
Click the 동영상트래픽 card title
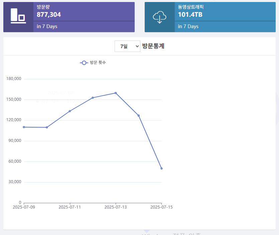(190, 7)
